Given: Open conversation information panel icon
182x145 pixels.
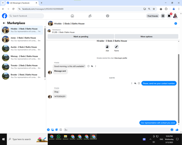Looking at the screenshot, I should click(175, 24).
